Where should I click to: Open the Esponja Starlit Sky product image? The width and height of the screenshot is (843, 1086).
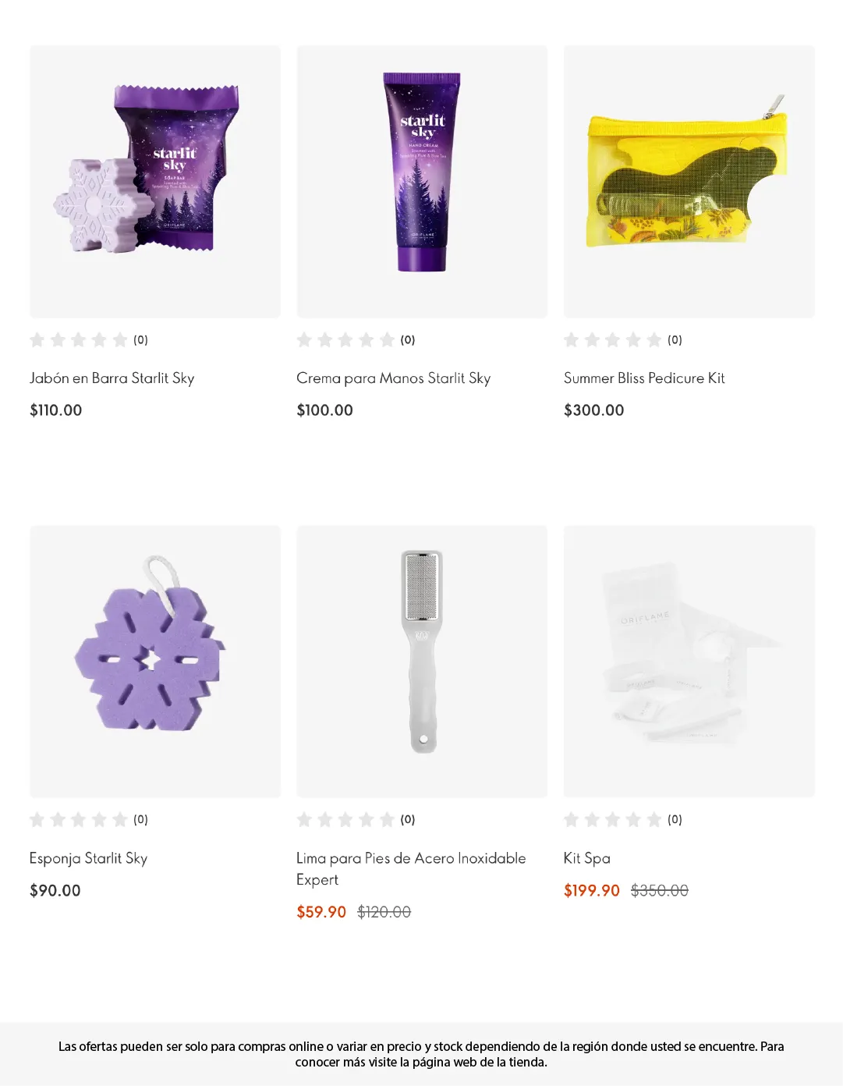(x=154, y=661)
